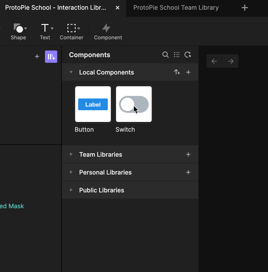
Task: Close the Interaction Library tab
Action: pyautogui.click(x=118, y=8)
